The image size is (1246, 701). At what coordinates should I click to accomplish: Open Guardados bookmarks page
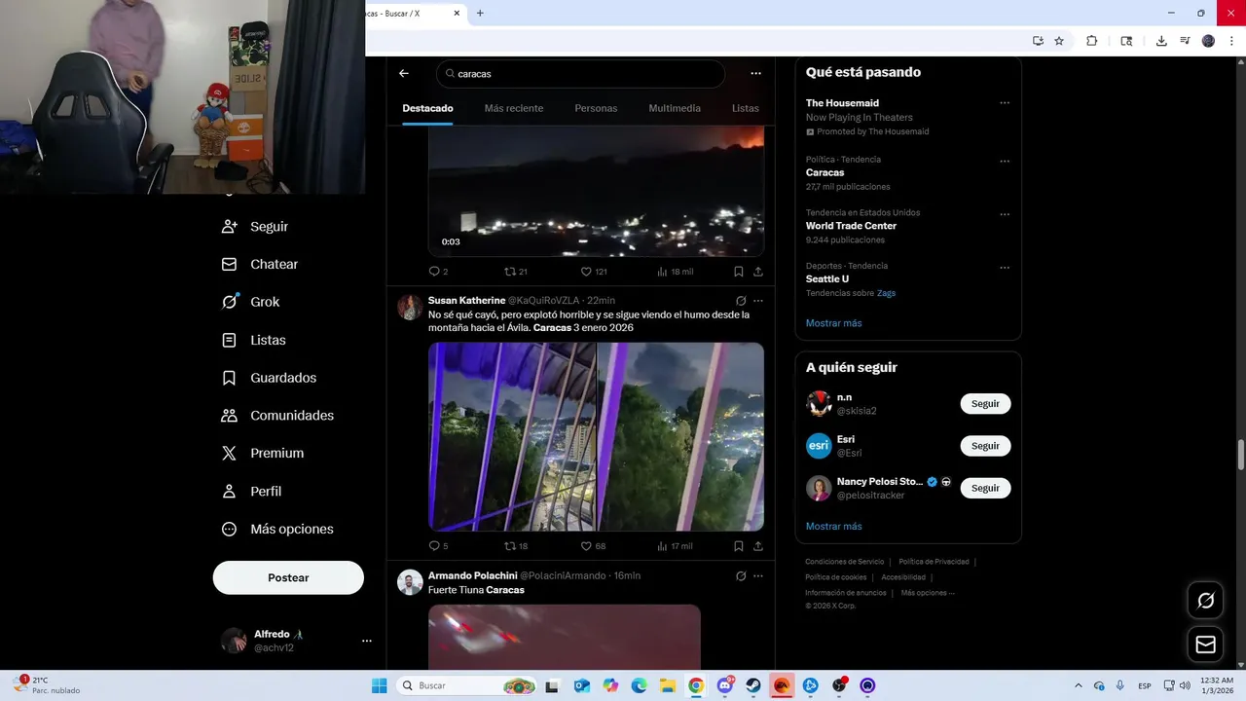coord(270,378)
